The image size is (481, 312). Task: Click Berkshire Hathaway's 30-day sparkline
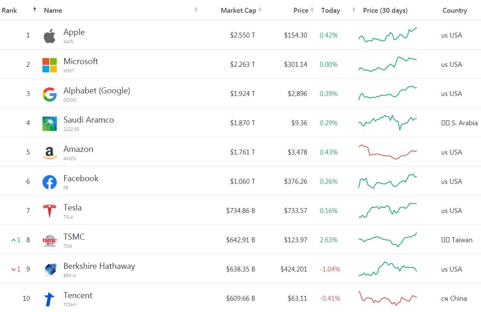click(388, 269)
